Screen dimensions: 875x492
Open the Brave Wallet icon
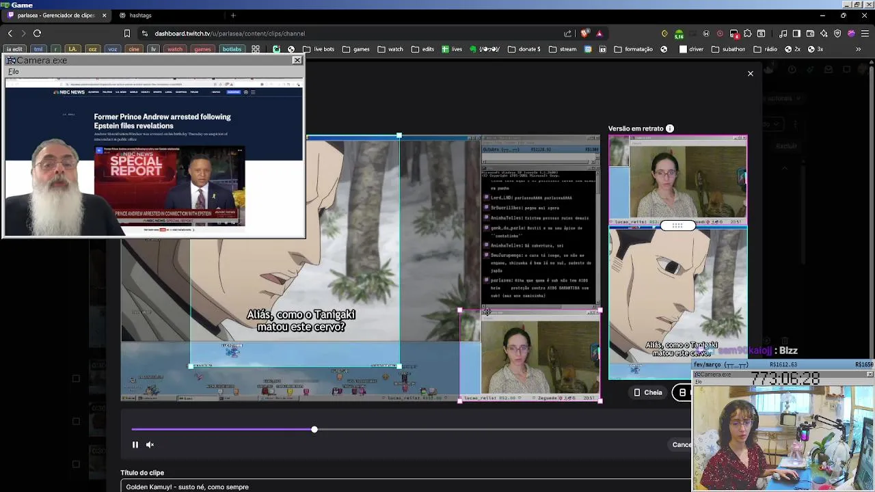click(x=810, y=33)
